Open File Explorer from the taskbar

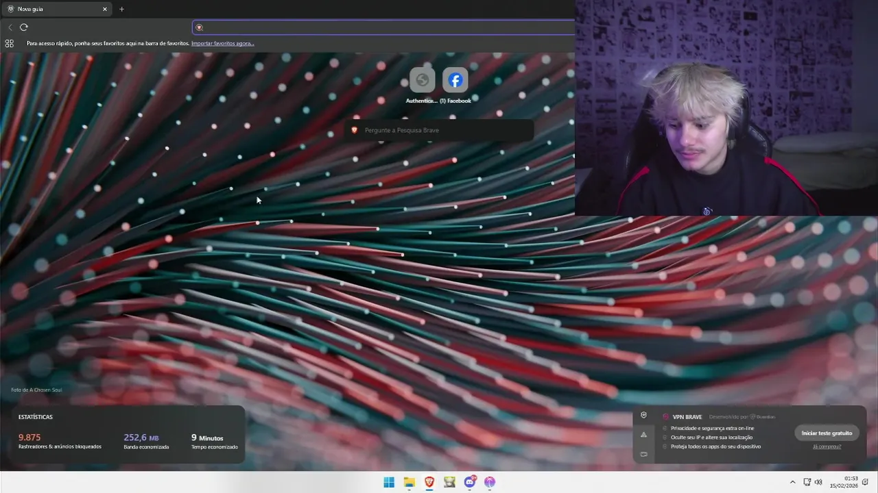[410, 482]
